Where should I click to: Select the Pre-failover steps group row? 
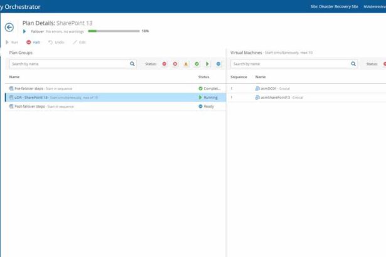coord(115,88)
